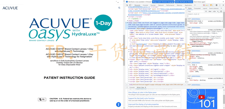Open the accessibility widget button
Screen dimensions: 225x109
click(118, 105)
